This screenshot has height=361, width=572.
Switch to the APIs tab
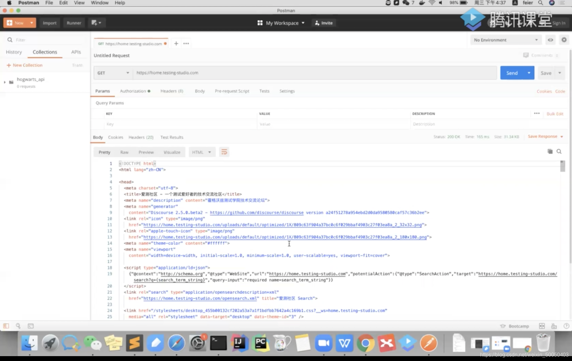[x=76, y=52]
